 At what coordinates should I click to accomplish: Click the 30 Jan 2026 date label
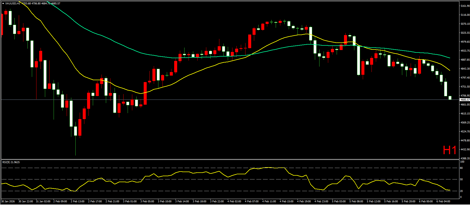click(x=8, y=201)
